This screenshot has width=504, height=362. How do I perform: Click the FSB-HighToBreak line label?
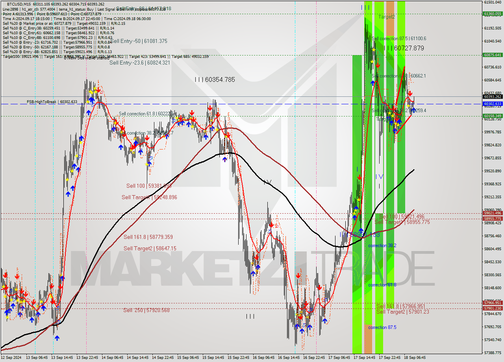coord(41,102)
